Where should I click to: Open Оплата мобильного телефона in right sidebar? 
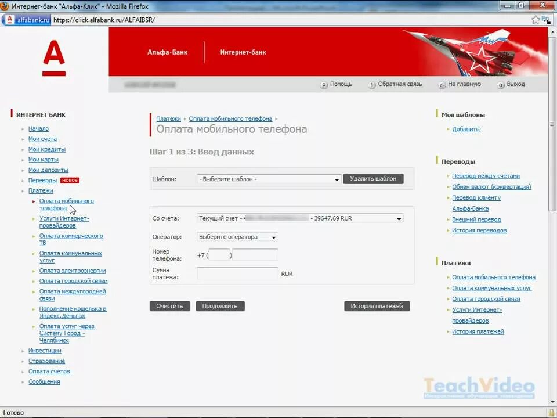(x=494, y=278)
